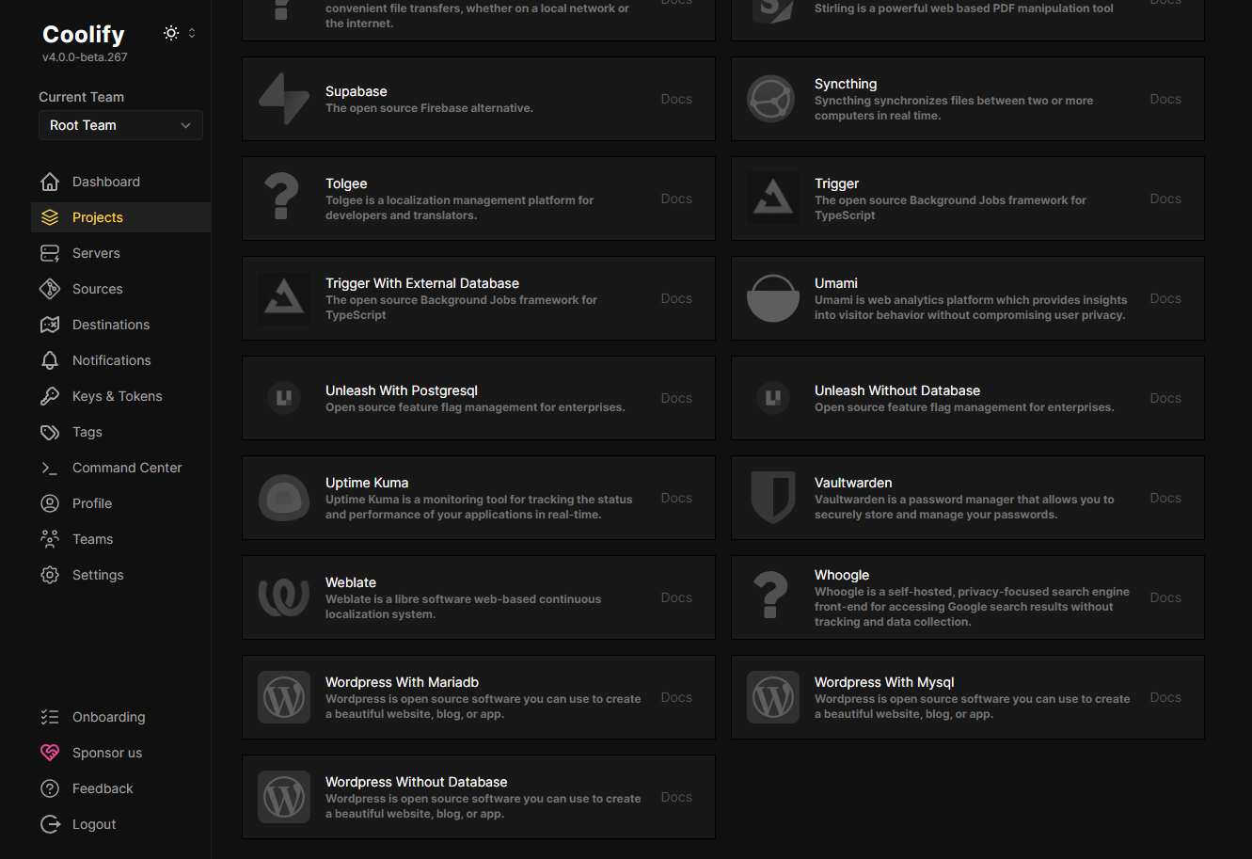This screenshot has height=859, width=1252.
Task: Select the Teams menu item
Action: pyautogui.click(x=120, y=539)
